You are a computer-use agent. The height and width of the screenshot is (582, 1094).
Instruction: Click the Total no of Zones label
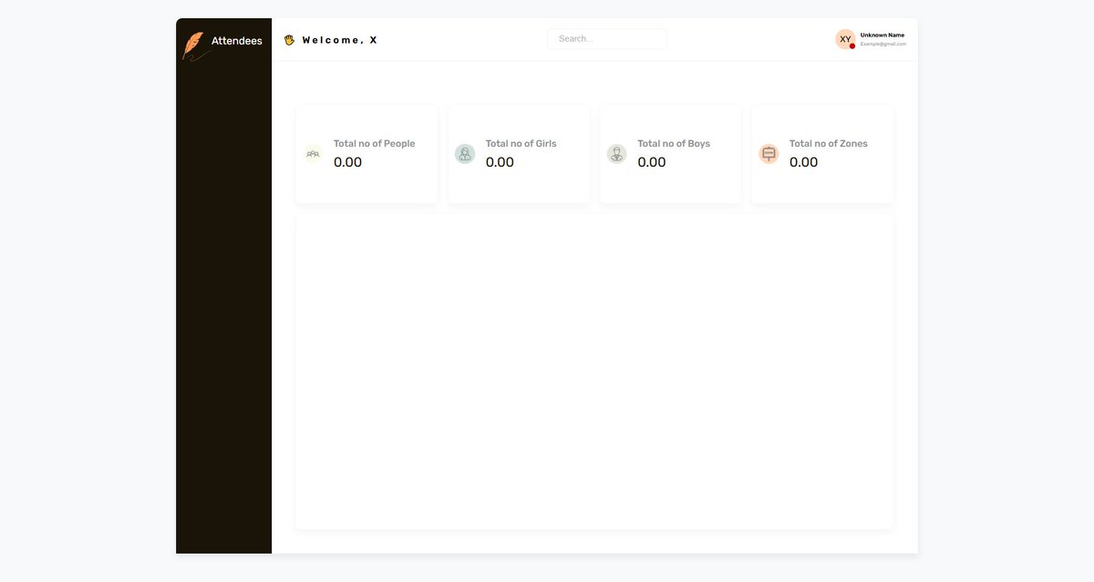829,144
